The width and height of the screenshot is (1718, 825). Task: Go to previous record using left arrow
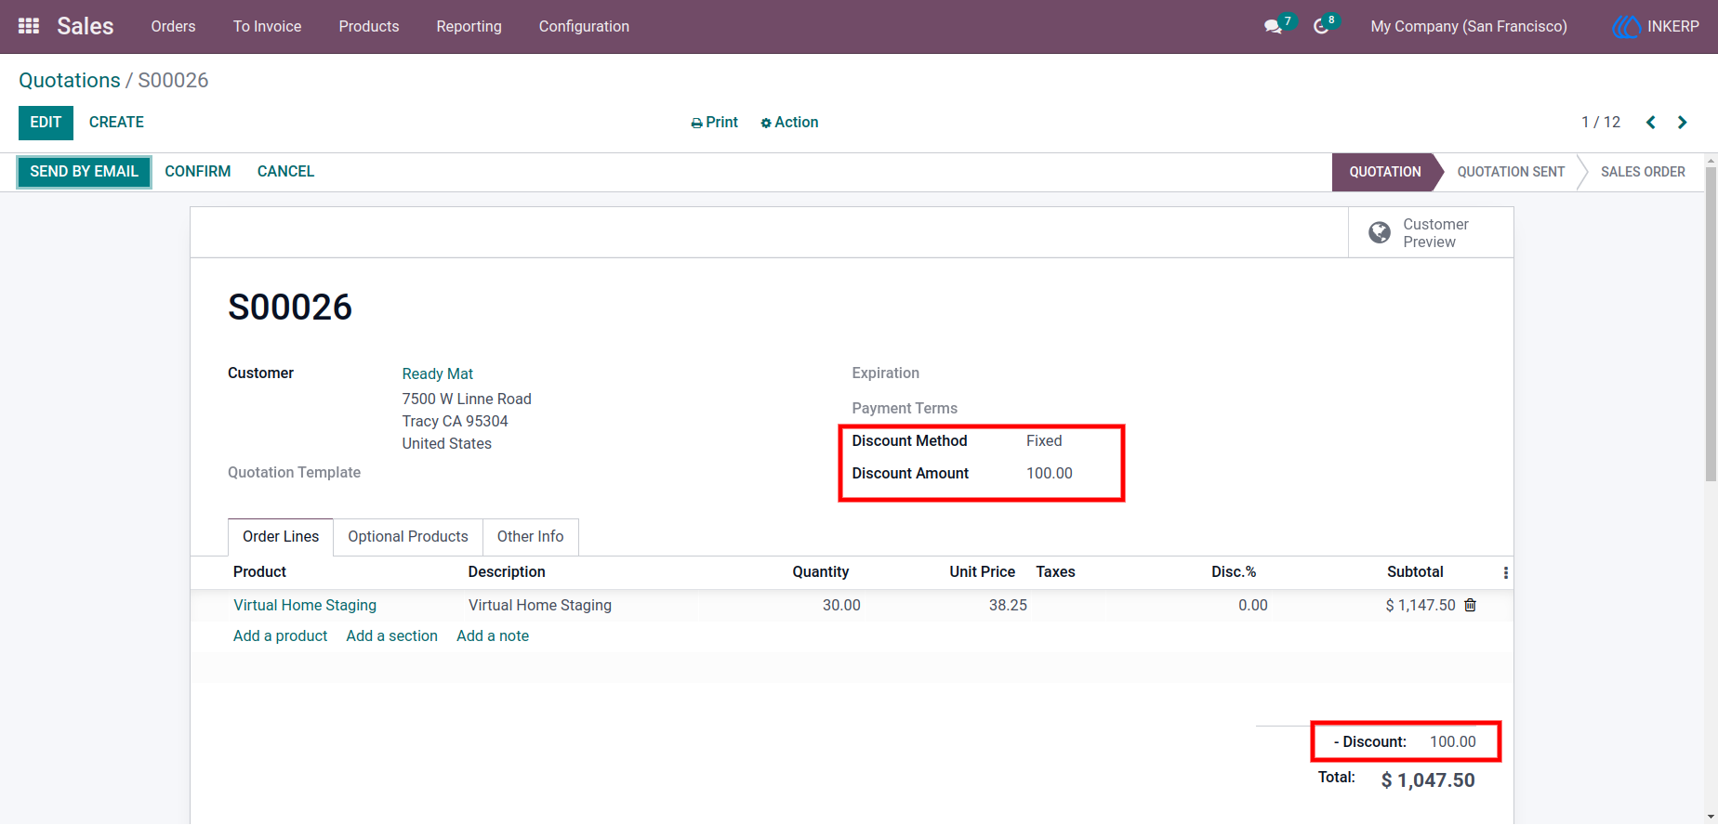click(x=1651, y=123)
